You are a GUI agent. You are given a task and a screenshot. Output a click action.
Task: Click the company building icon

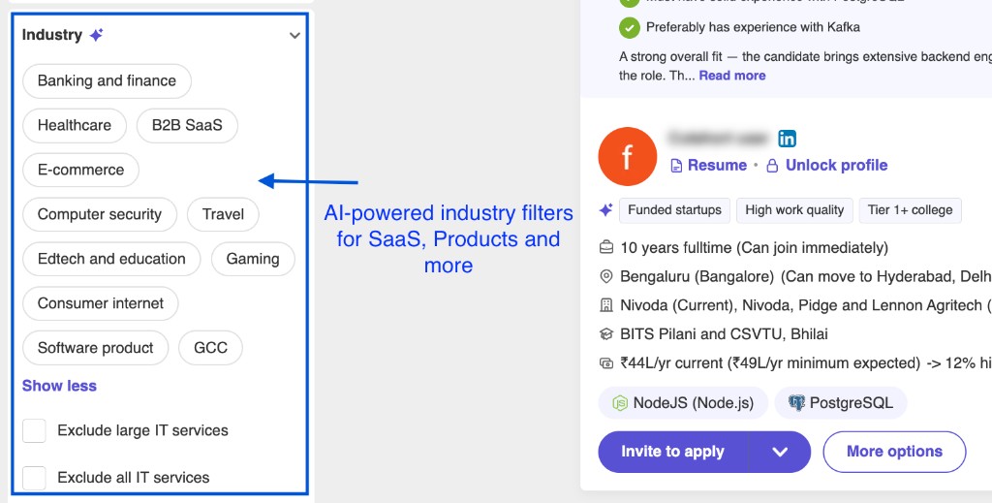(606, 305)
